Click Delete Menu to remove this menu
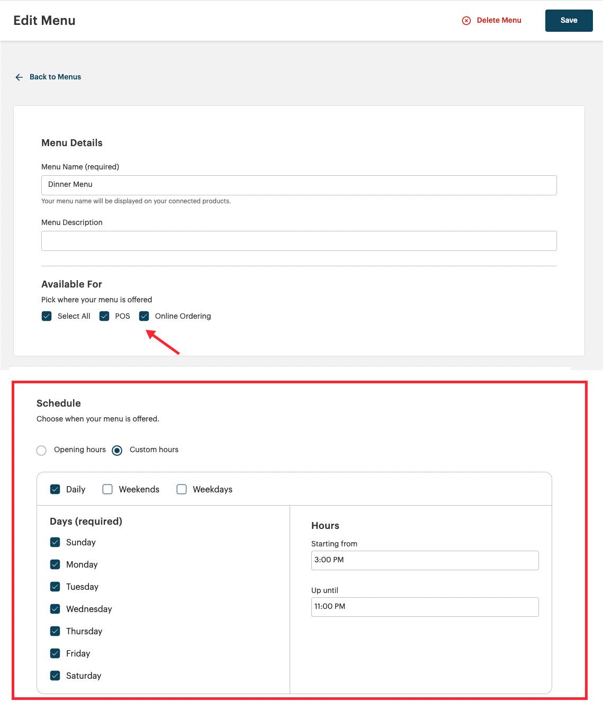 [499, 20]
